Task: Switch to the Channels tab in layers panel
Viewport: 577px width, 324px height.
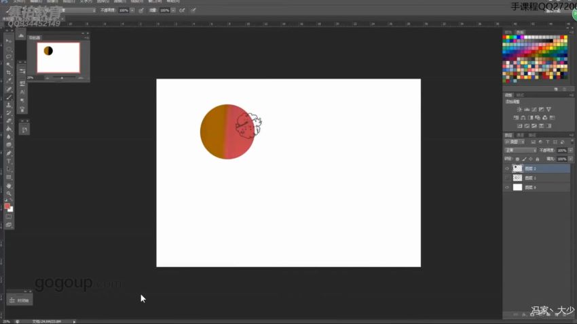Action: tap(521, 135)
